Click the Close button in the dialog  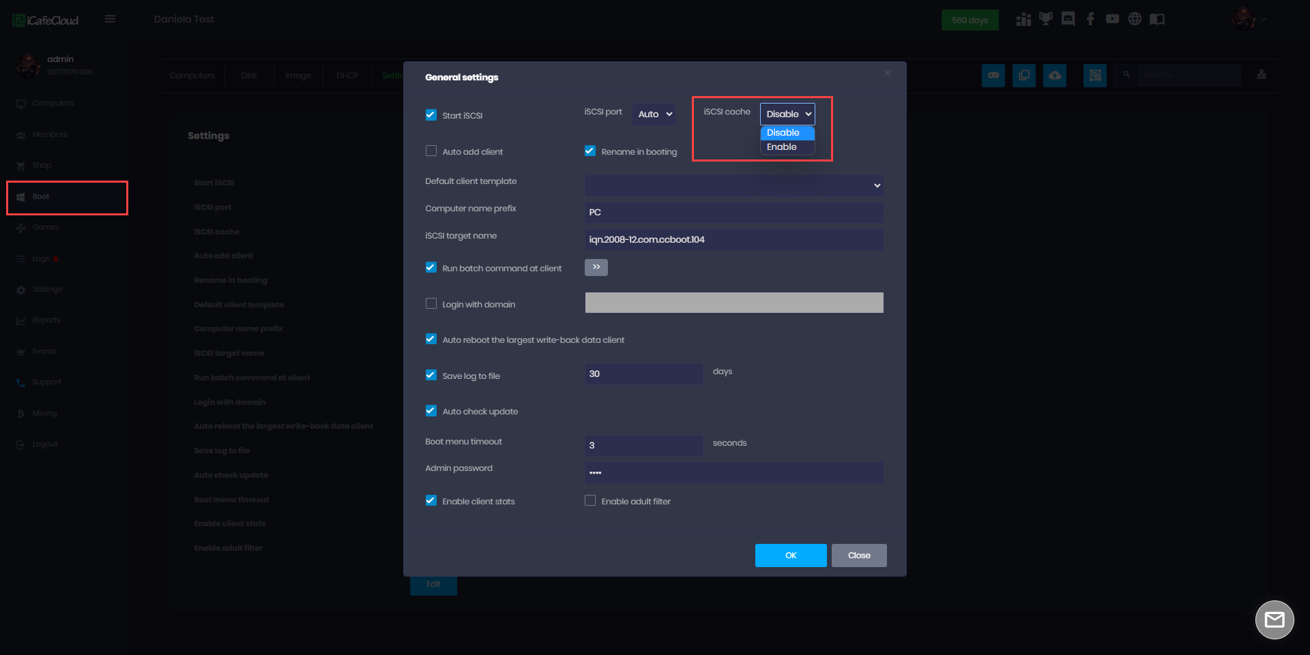858,555
